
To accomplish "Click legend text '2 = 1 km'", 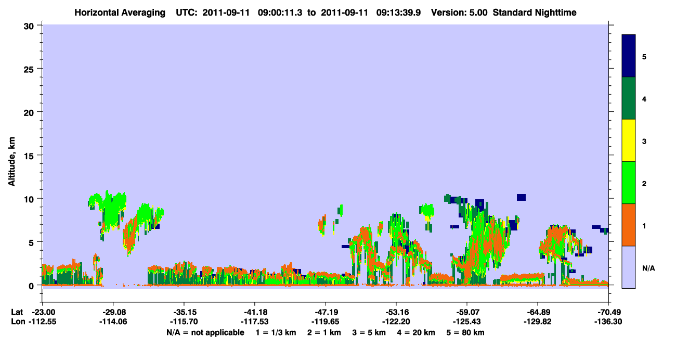I will coord(324,332).
